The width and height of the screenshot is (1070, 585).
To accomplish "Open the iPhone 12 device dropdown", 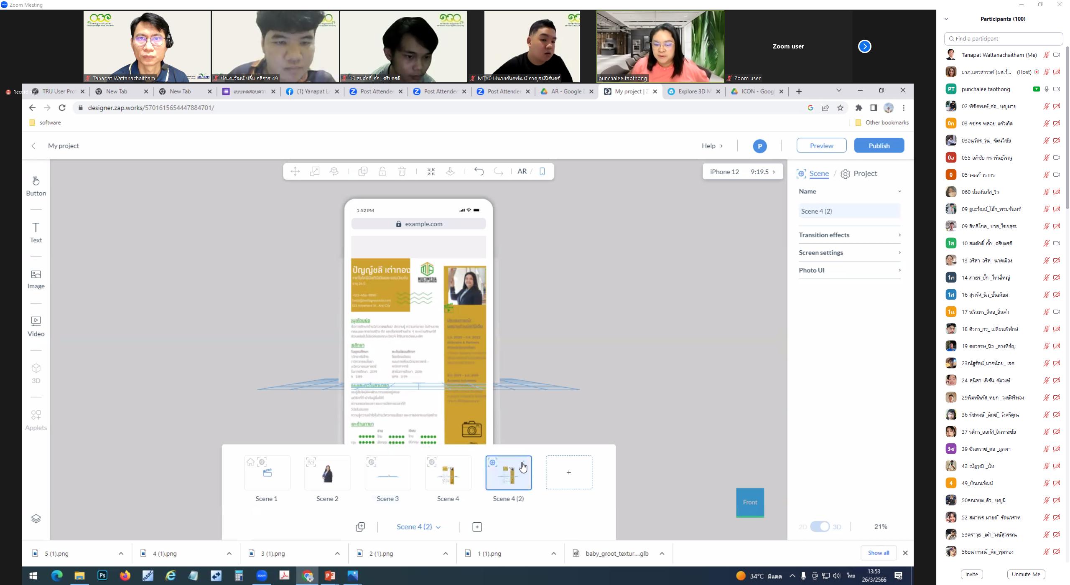I will 742,172.
